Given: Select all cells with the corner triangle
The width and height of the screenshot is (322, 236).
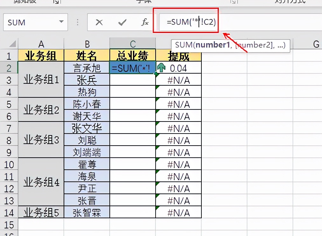Looking at the screenshot, I should pos(12,44).
